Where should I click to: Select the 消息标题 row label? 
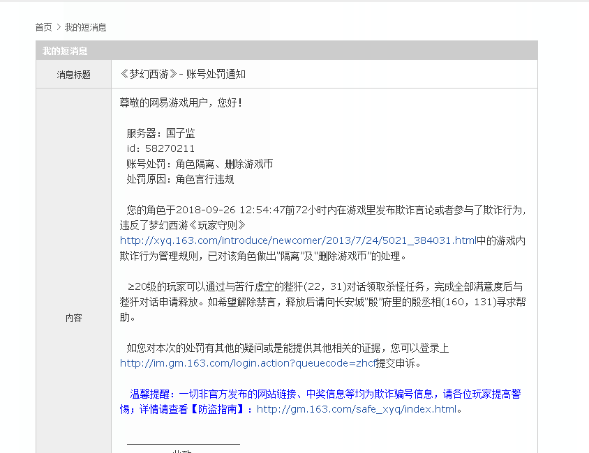pos(74,75)
